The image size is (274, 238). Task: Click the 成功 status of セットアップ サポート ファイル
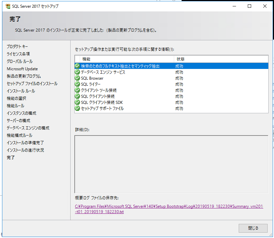point(179,109)
